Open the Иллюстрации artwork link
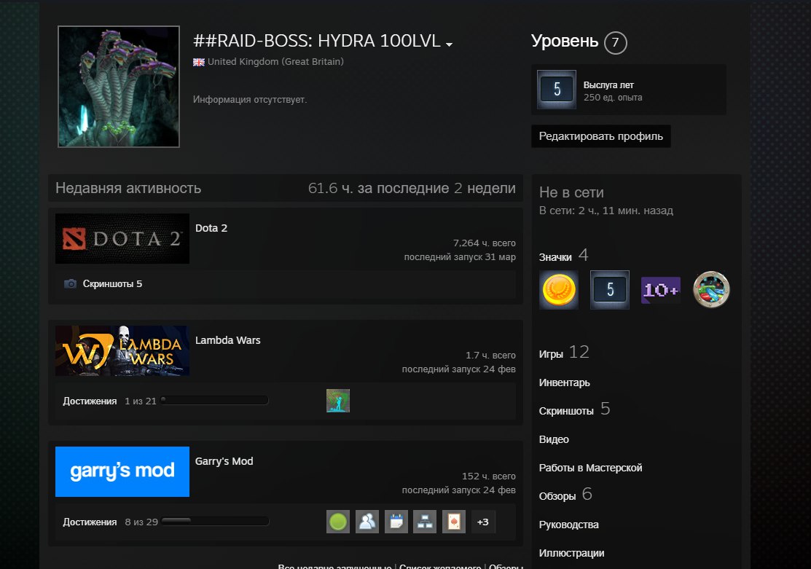 point(571,554)
